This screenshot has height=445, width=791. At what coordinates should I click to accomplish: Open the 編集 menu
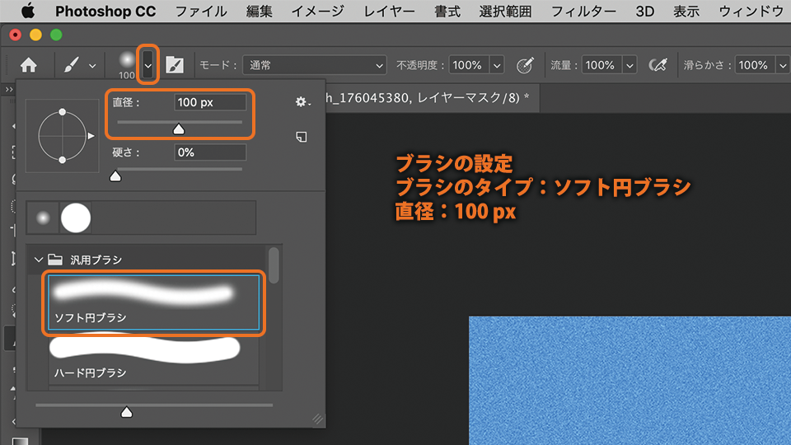(x=260, y=11)
